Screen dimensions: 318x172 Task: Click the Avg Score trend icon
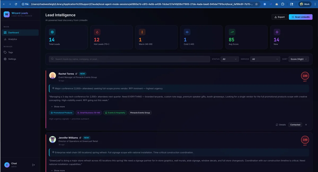(232, 32)
